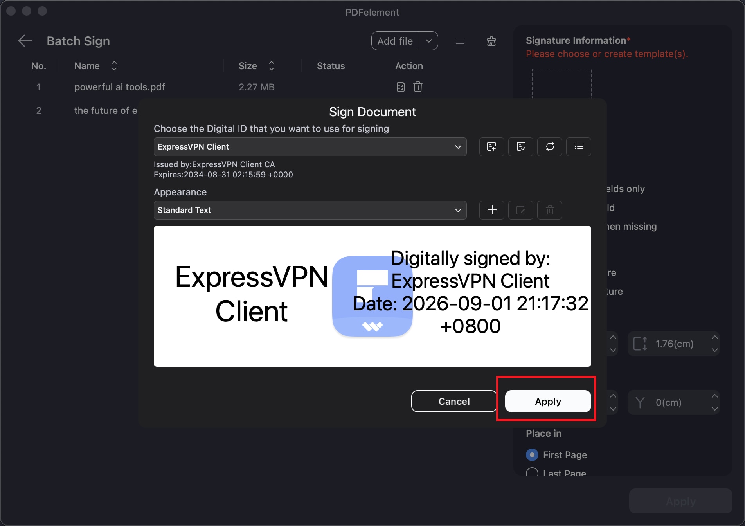
Task: Go back using the Batch Sign arrow
Action: coord(25,41)
